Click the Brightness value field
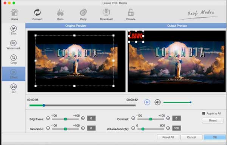Image resolution: width=227 pixels, height=145 pixels. pyautogui.click(x=91, y=118)
